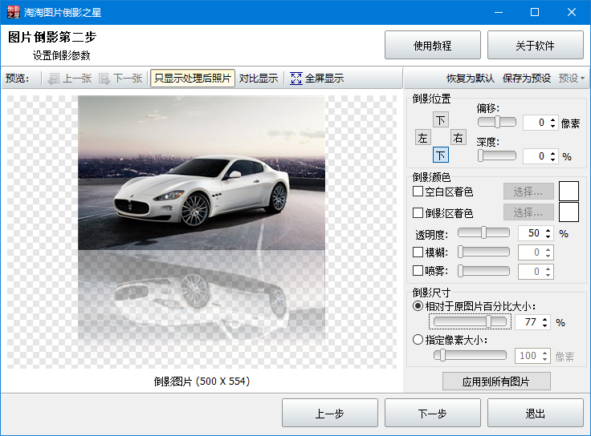Select the 指定像素大小 radio button
This screenshot has width=591, height=436.
coord(418,339)
